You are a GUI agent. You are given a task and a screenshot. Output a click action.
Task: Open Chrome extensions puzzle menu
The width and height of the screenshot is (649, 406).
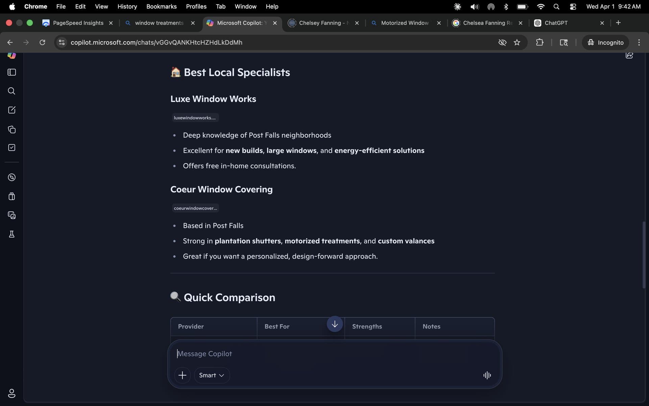click(540, 42)
